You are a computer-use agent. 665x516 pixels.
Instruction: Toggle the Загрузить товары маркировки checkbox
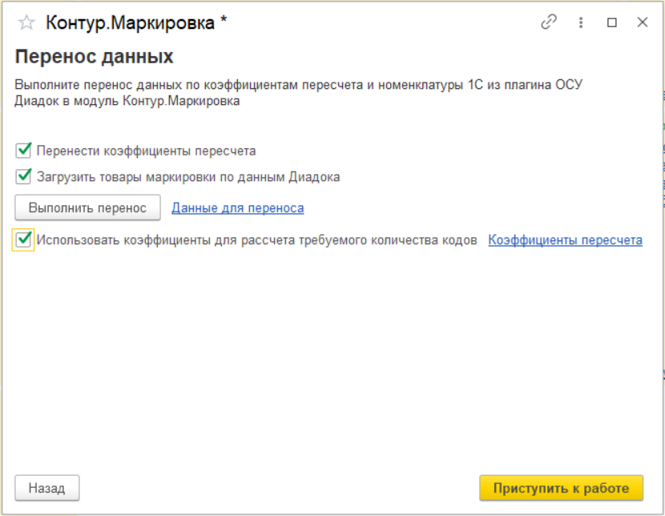click(23, 176)
